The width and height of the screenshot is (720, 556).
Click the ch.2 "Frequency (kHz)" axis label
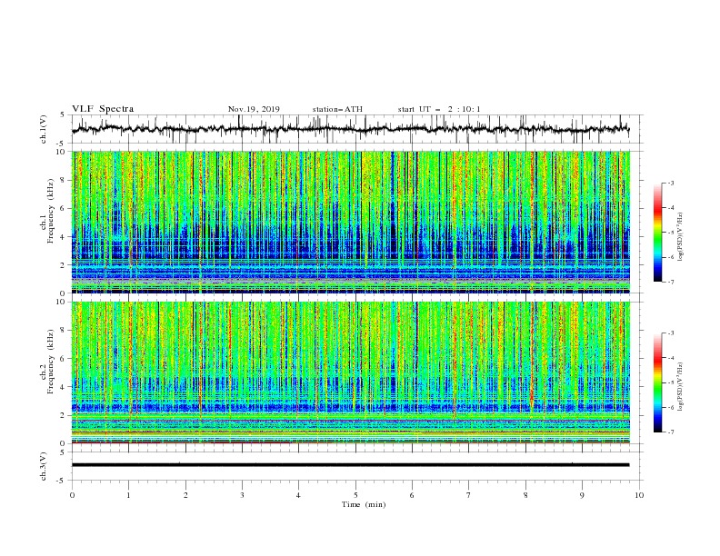(51, 361)
